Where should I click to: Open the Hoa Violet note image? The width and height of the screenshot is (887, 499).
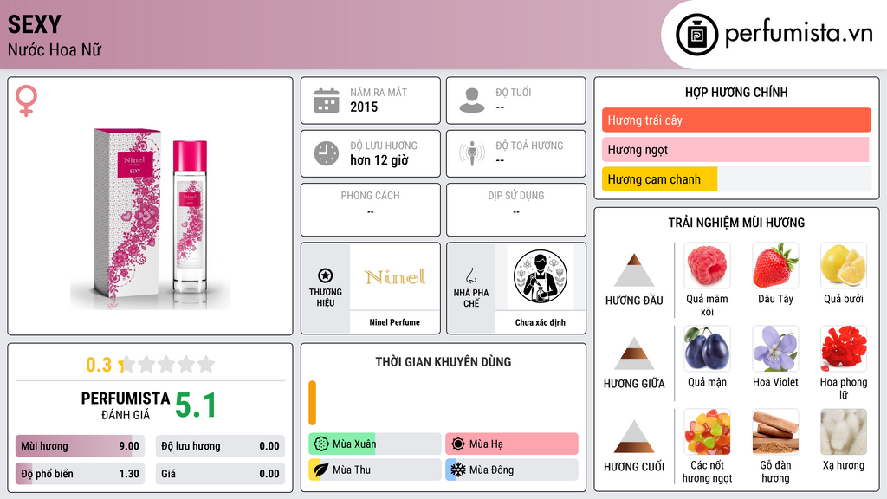pyautogui.click(x=775, y=348)
